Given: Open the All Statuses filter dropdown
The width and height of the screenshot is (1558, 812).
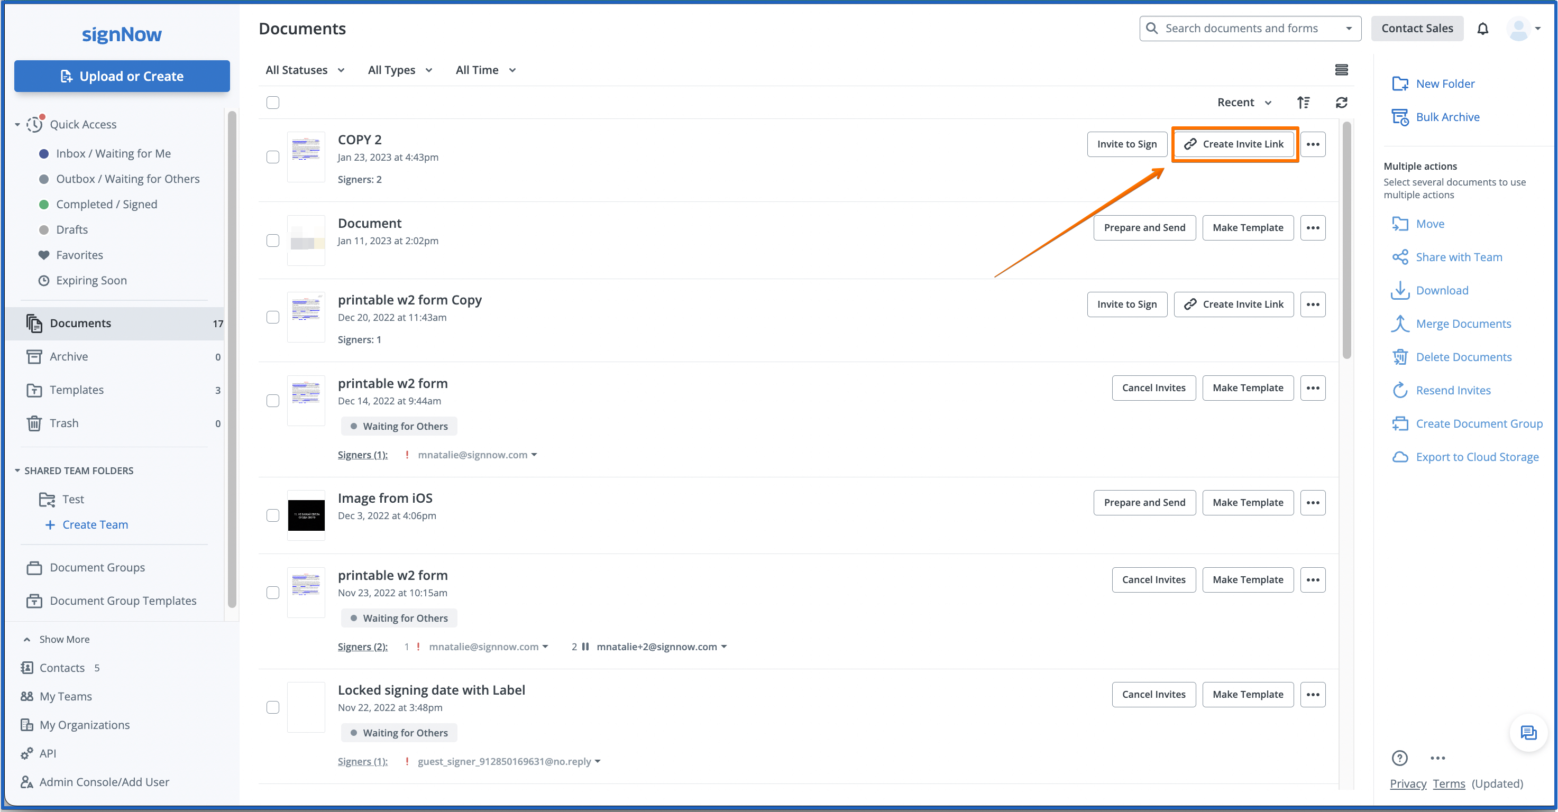Looking at the screenshot, I should 305,70.
